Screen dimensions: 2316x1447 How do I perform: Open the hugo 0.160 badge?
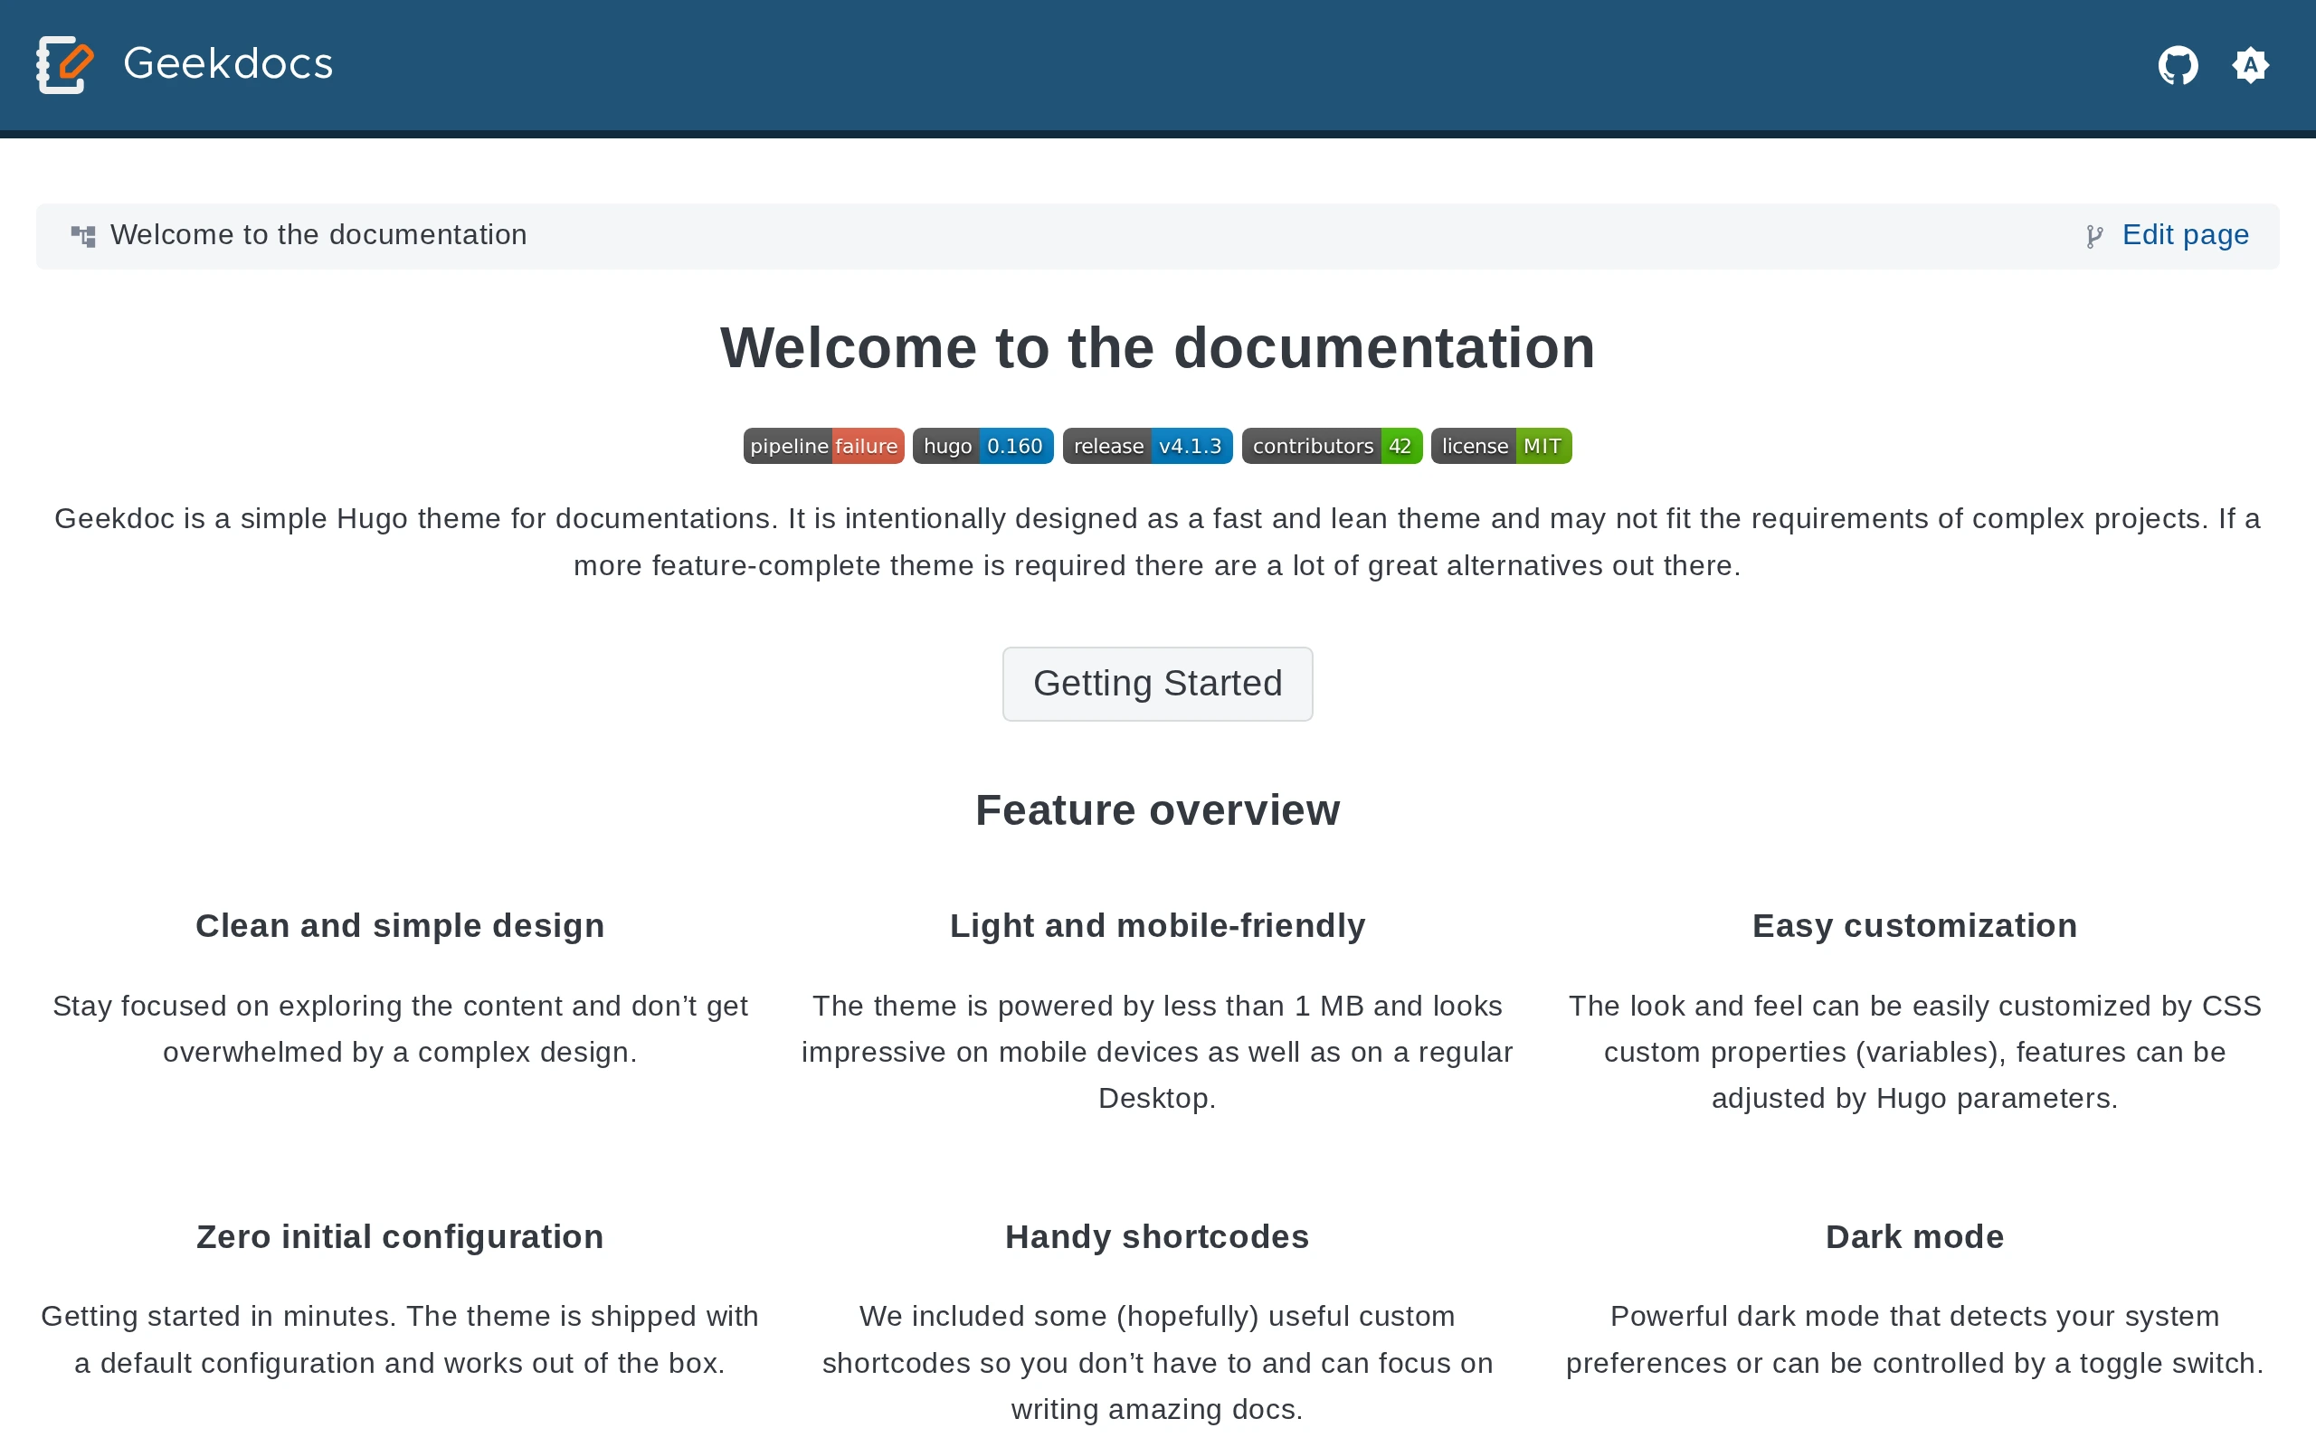click(982, 446)
